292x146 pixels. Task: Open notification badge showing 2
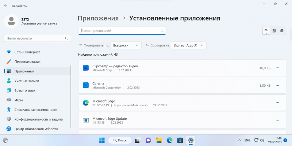click(x=285, y=140)
